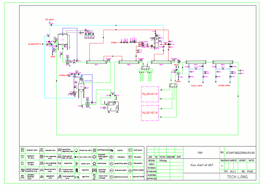The height and width of the screenshot is (186, 263).
Task: Select the centrifugal pump legend icon
Action: tap(94, 150)
